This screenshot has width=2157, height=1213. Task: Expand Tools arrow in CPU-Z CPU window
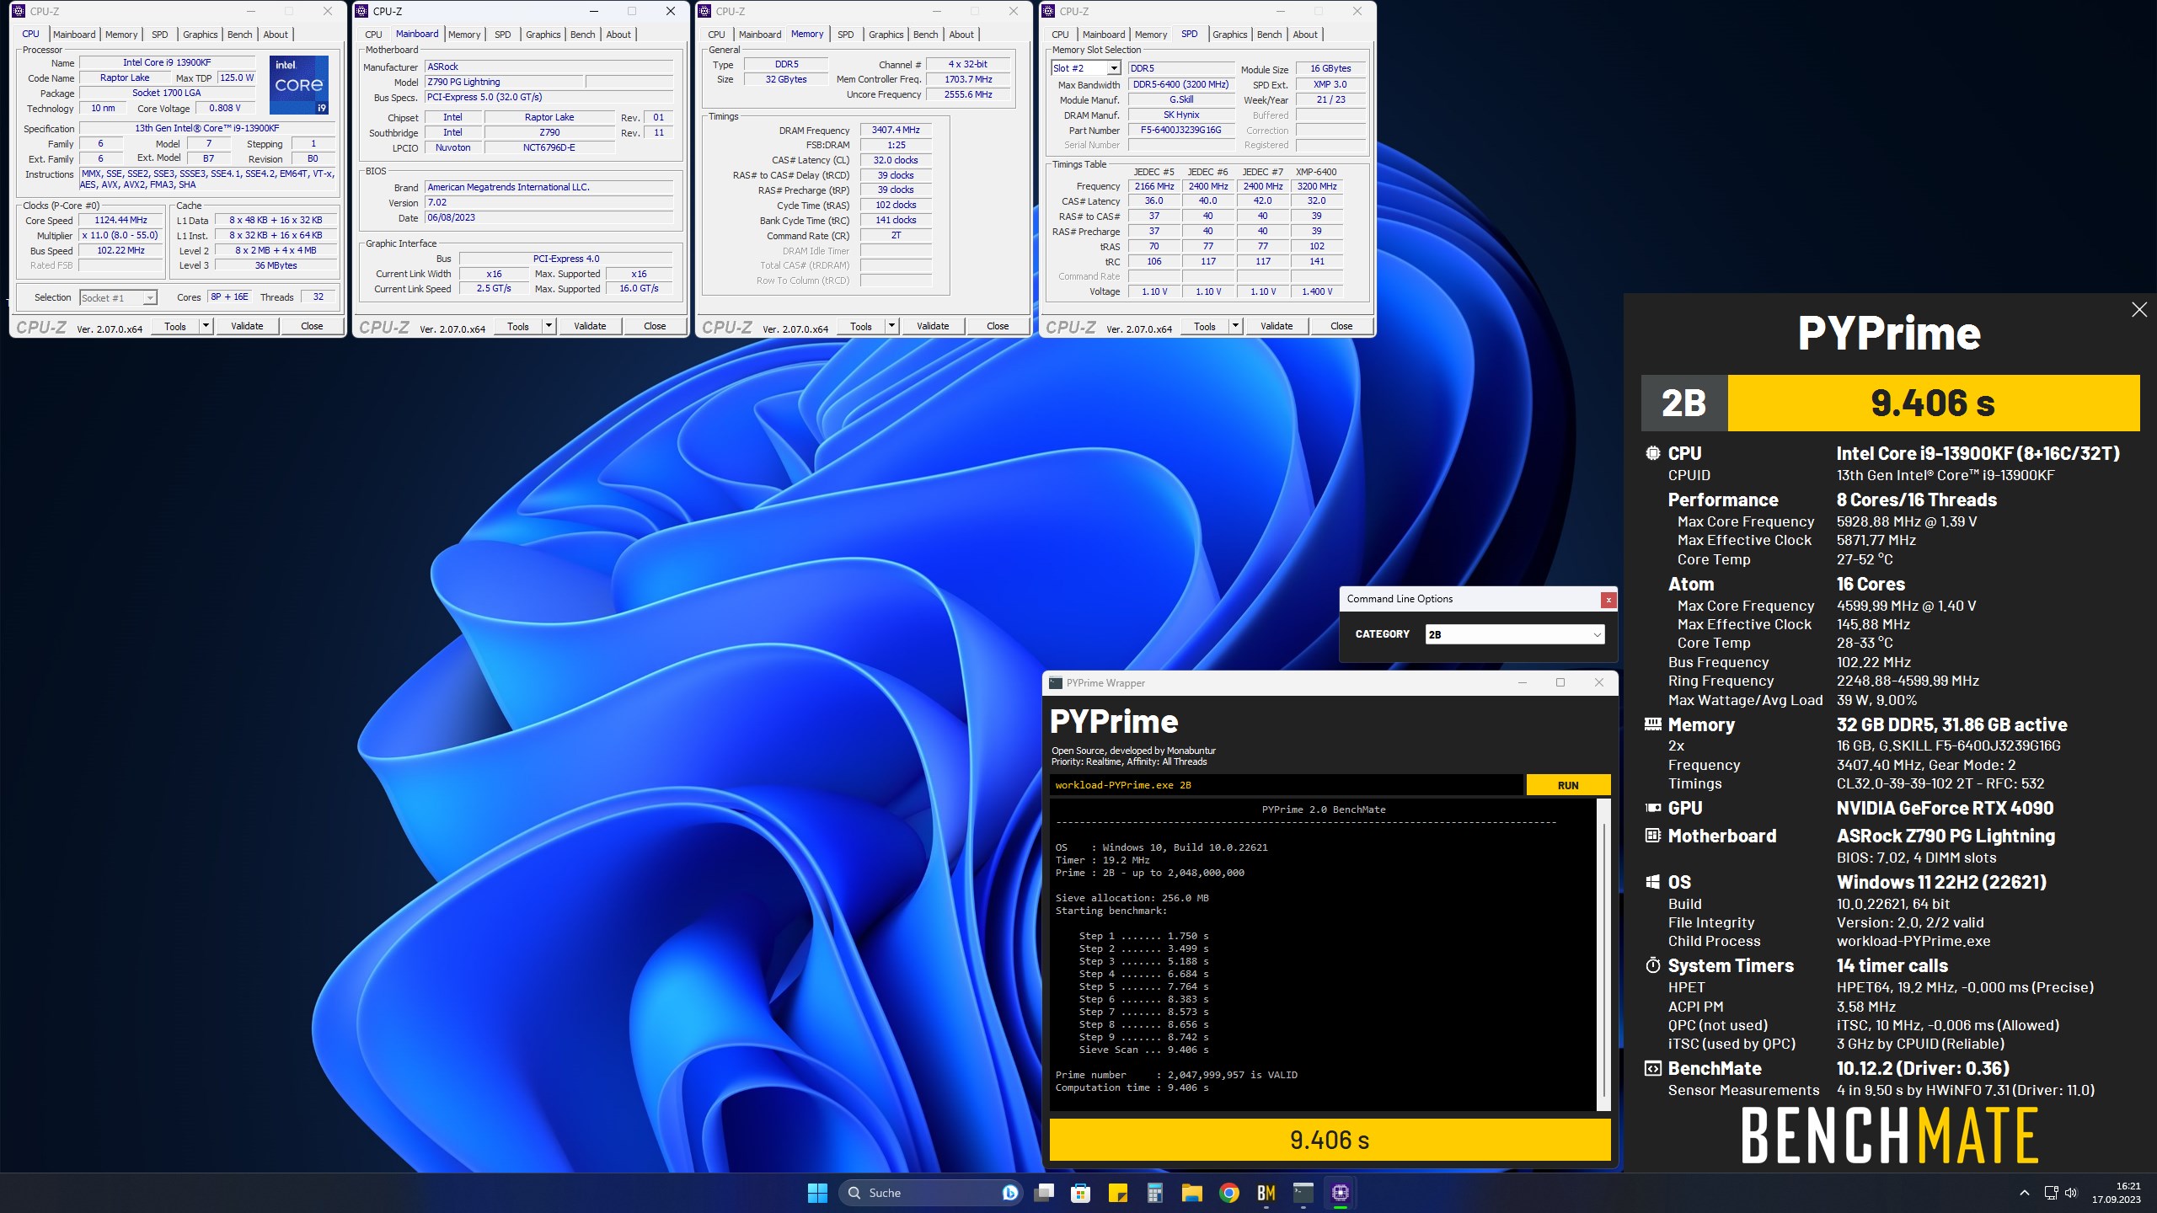click(x=206, y=326)
